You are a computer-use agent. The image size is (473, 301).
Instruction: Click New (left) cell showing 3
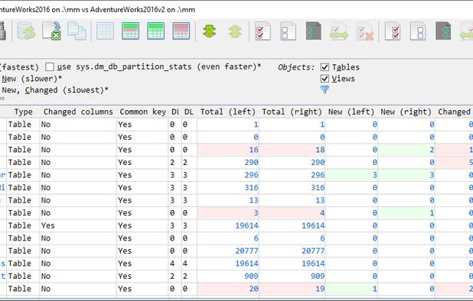click(x=351, y=175)
